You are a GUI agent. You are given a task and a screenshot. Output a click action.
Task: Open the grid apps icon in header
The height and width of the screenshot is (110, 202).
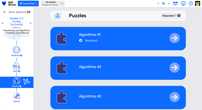(163, 4)
